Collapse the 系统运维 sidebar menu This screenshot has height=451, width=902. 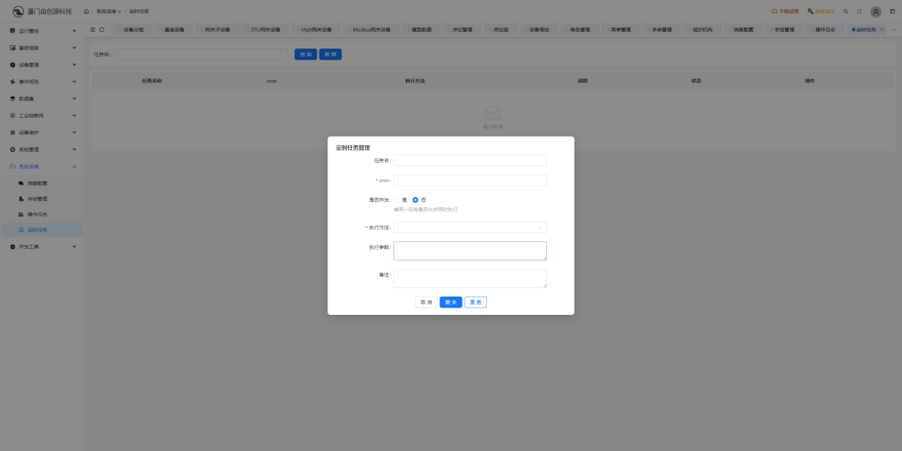click(42, 166)
